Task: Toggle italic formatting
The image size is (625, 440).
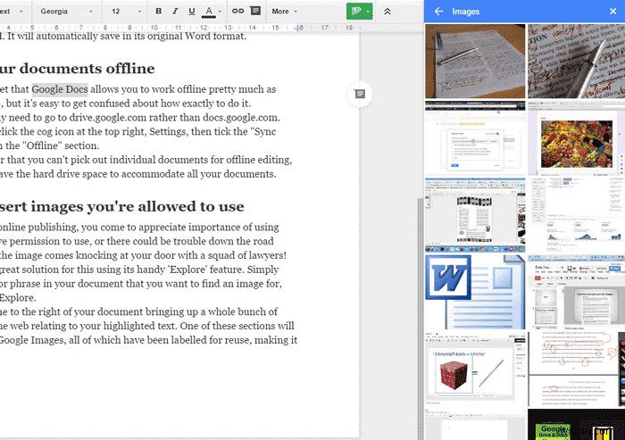Action: point(175,12)
